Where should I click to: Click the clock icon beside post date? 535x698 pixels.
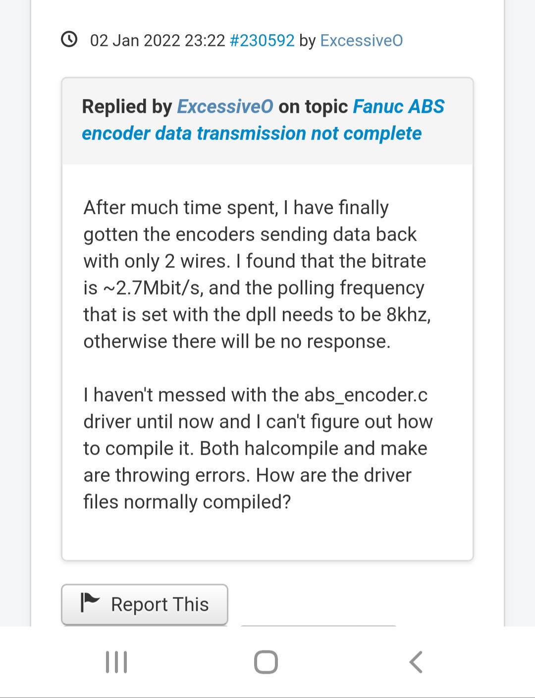(69, 39)
